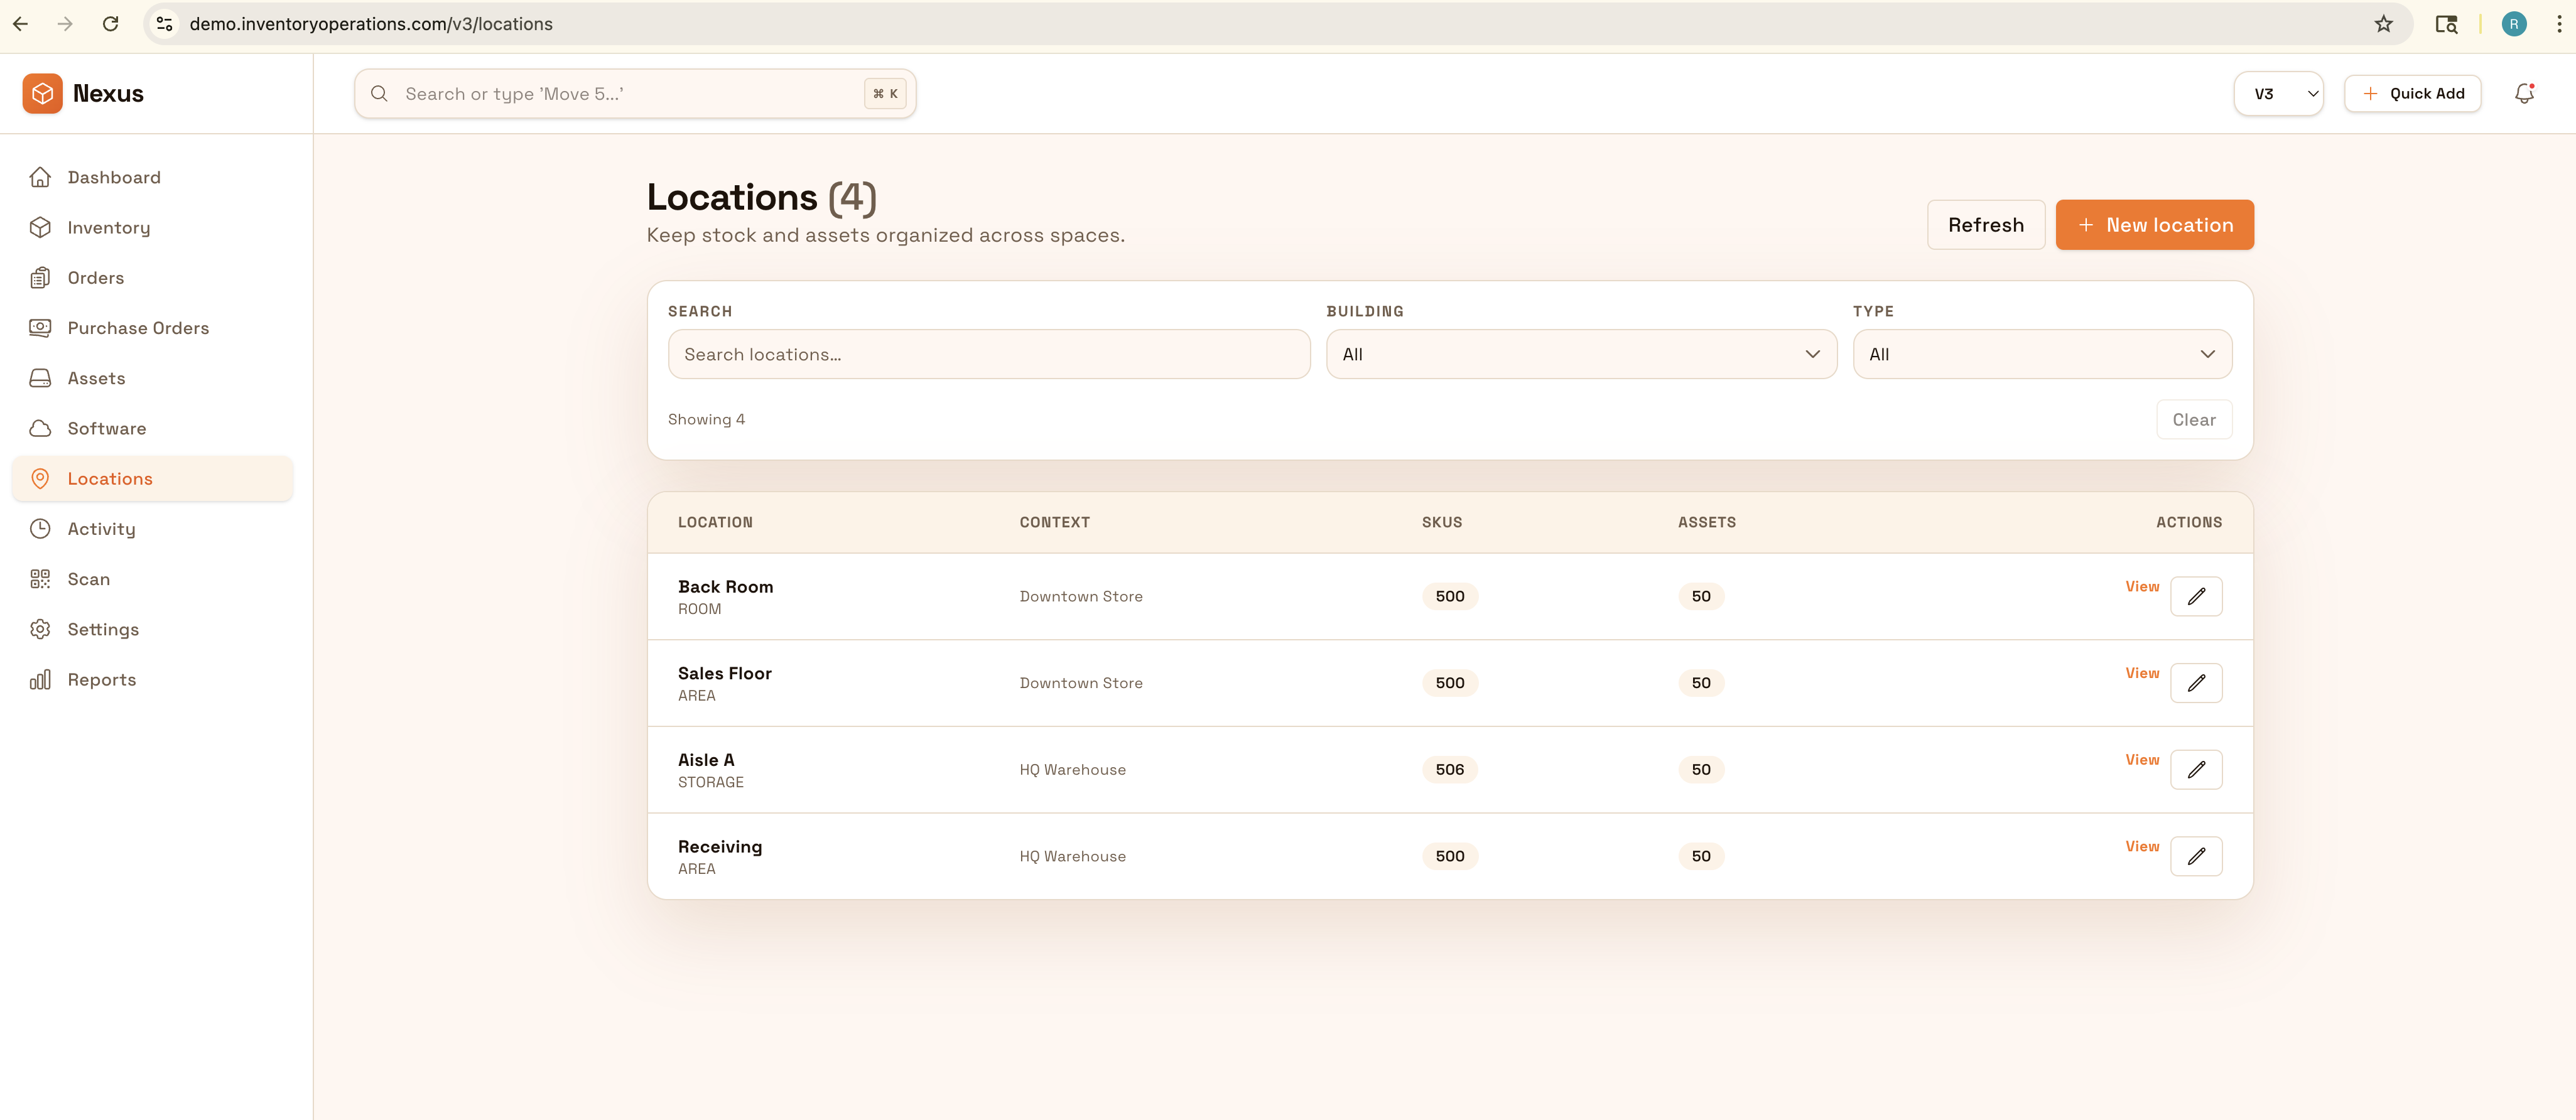Focus the Search locations field
The height and width of the screenshot is (1120, 2576).
point(988,354)
